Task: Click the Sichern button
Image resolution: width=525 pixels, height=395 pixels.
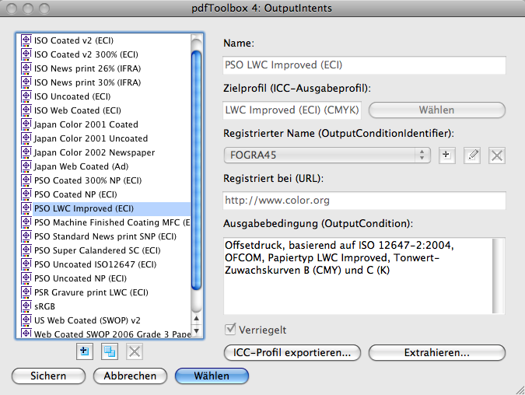Action: tap(48, 376)
